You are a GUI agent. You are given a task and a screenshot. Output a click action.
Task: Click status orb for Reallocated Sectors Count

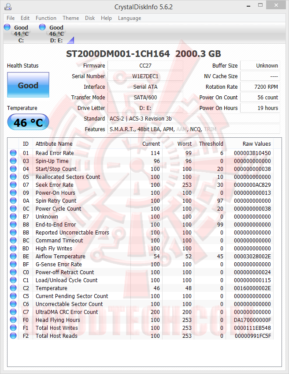(x=13, y=177)
